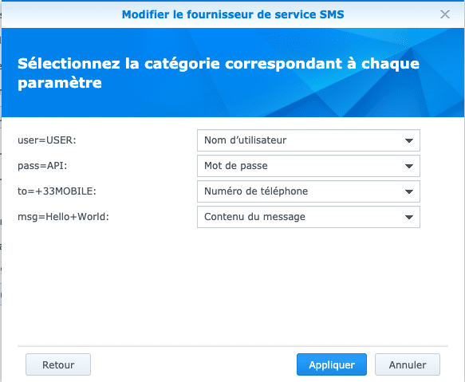Expand the pass=API category dropdown arrow
The width and height of the screenshot is (465, 382).
click(409, 166)
